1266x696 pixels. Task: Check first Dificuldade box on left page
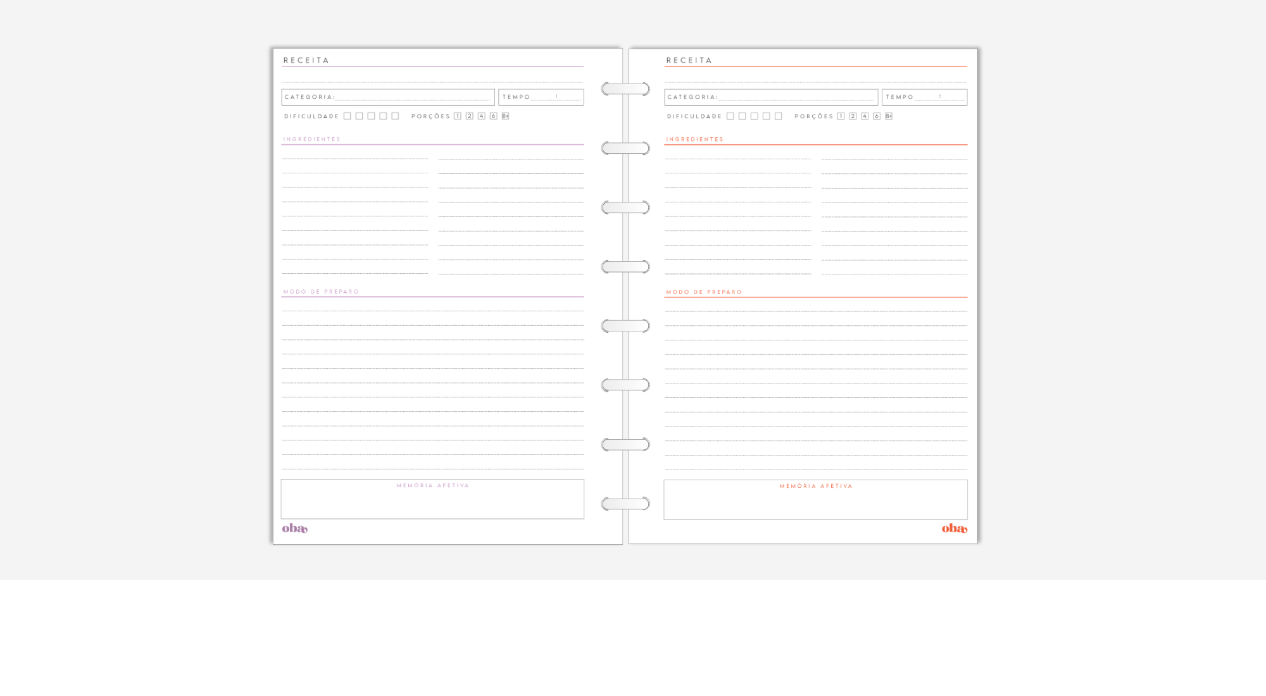click(x=347, y=116)
